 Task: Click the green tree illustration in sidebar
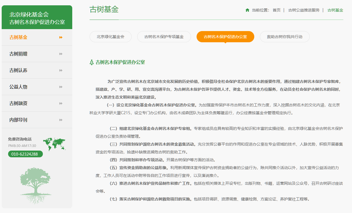(x=36, y=185)
